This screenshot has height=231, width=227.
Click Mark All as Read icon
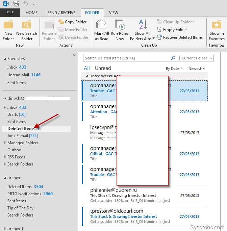101,25
